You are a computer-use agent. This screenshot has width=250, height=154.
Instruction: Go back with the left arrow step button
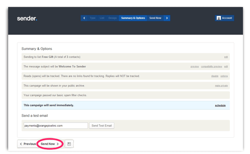(84, 18)
